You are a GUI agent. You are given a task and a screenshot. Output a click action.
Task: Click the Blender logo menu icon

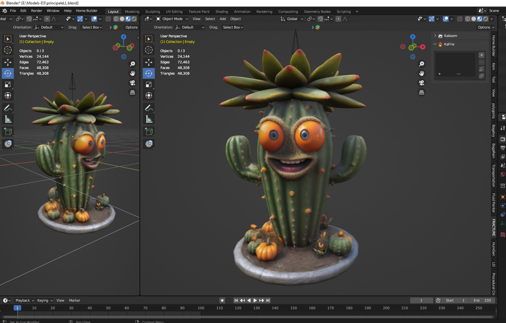(5, 11)
